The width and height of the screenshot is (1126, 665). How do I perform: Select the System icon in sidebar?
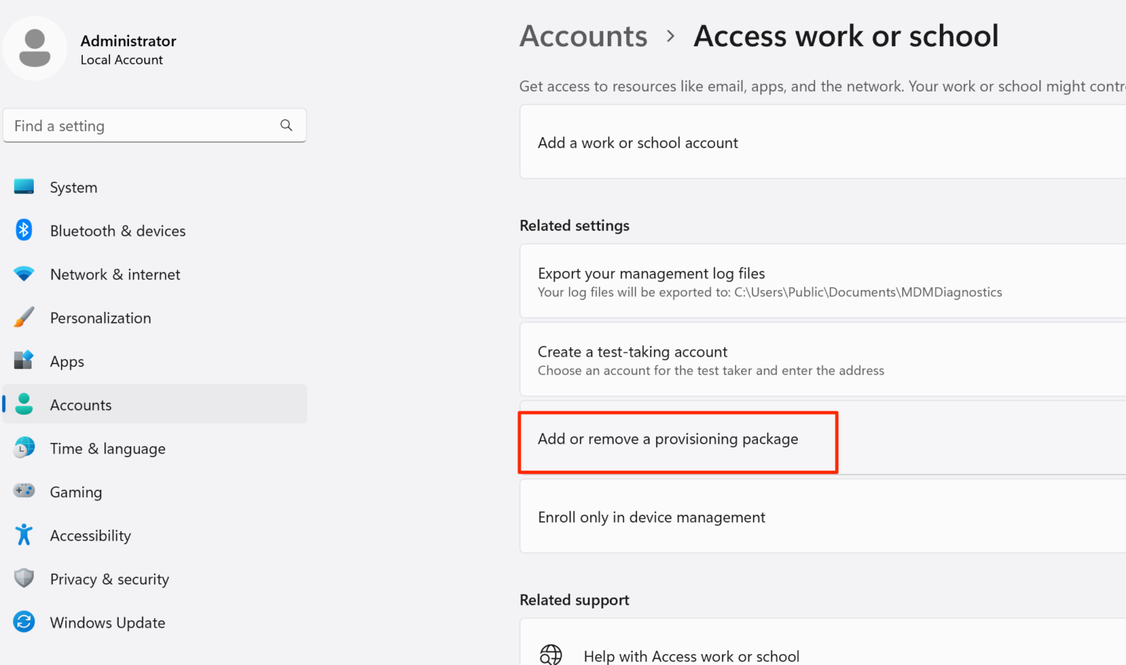(x=24, y=187)
